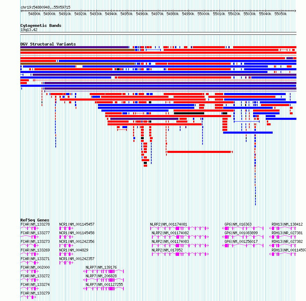Image resolution: width=306 pixels, height=301 pixels.
Task: Click the 19q13.42 band label
Action: click(29, 30)
